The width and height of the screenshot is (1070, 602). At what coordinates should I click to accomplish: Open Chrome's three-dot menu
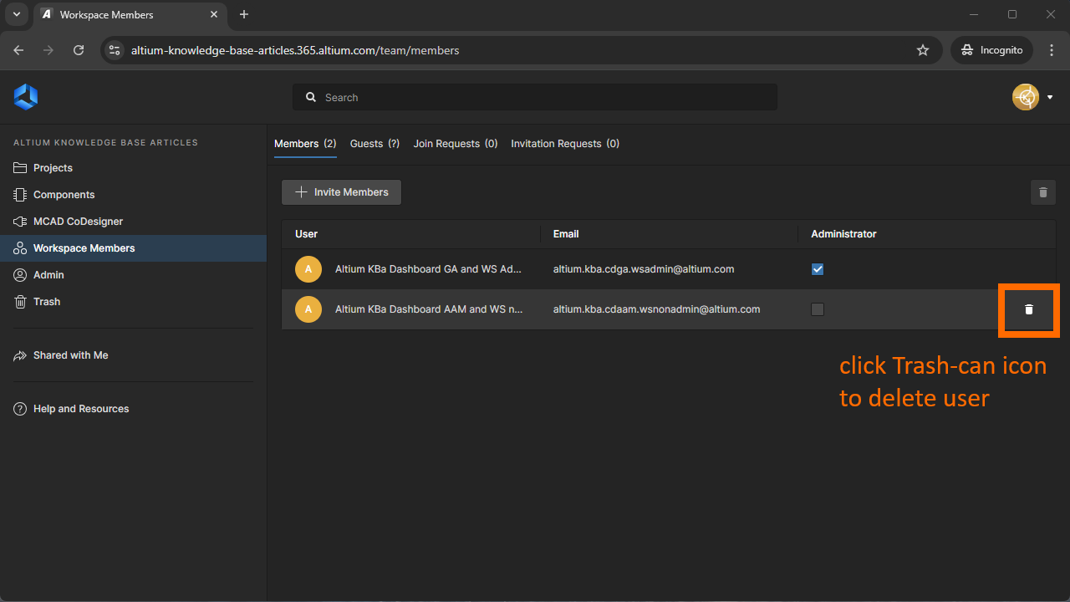click(1052, 50)
